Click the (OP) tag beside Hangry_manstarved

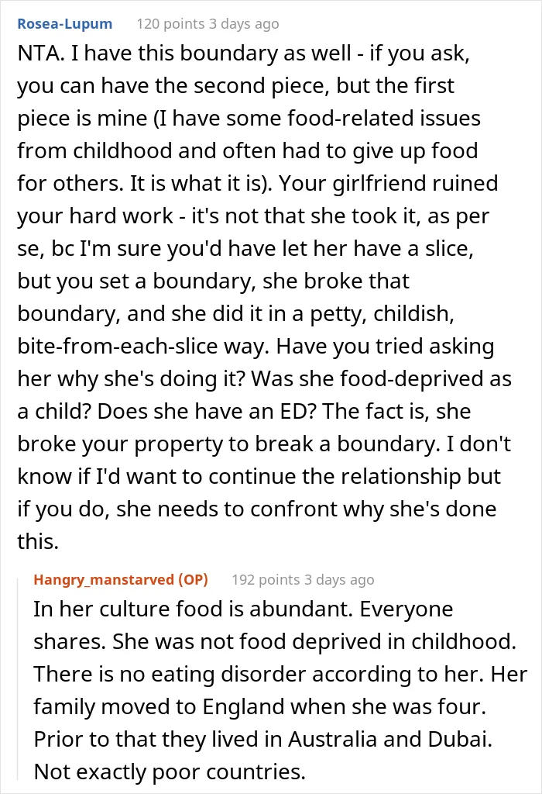tap(193, 579)
